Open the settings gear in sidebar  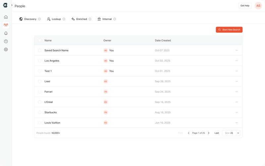(x=6, y=49)
